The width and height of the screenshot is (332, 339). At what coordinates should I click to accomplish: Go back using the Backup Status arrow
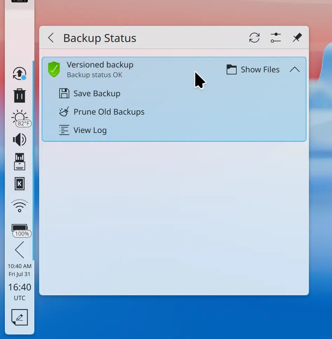51,38
